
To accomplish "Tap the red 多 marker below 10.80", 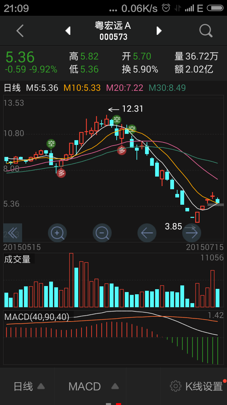I will tap(122, 150).
